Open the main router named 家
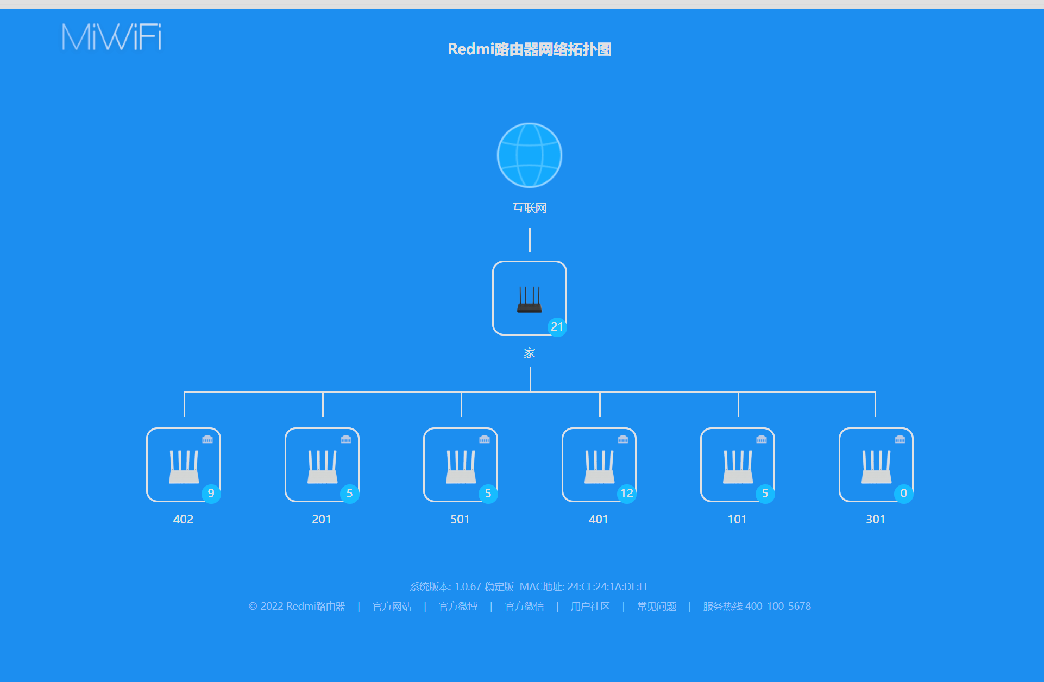 point(529,298)
